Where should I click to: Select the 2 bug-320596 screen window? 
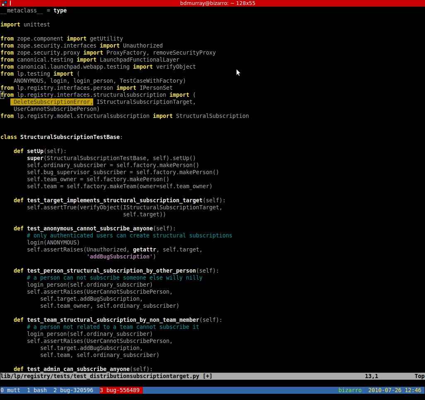click(73, 390)
